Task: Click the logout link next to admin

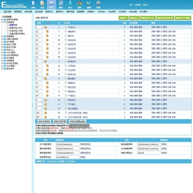Action: (x=146, y=5)
